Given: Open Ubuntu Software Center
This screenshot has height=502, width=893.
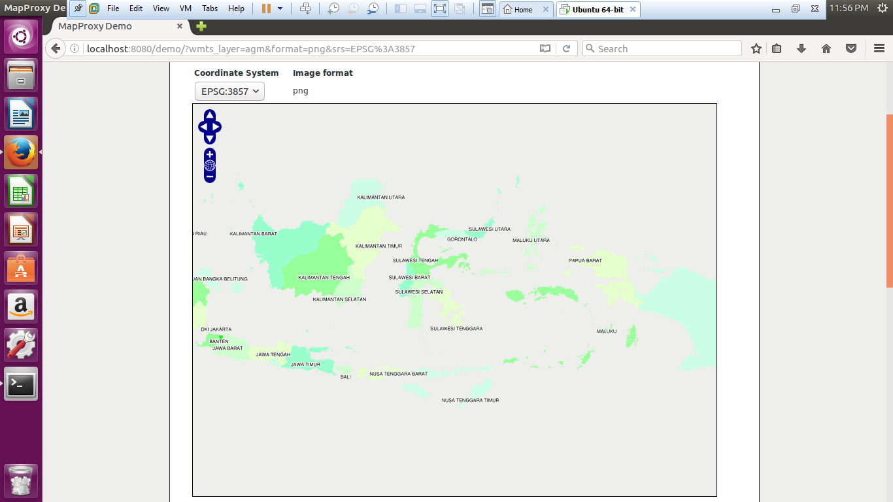Looking at the screenshot, I should tap(22, 269).
